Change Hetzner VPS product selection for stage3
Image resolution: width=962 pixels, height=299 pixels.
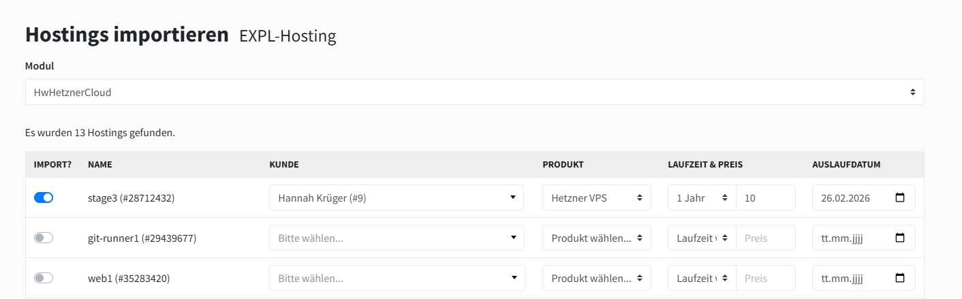point(597,198)
